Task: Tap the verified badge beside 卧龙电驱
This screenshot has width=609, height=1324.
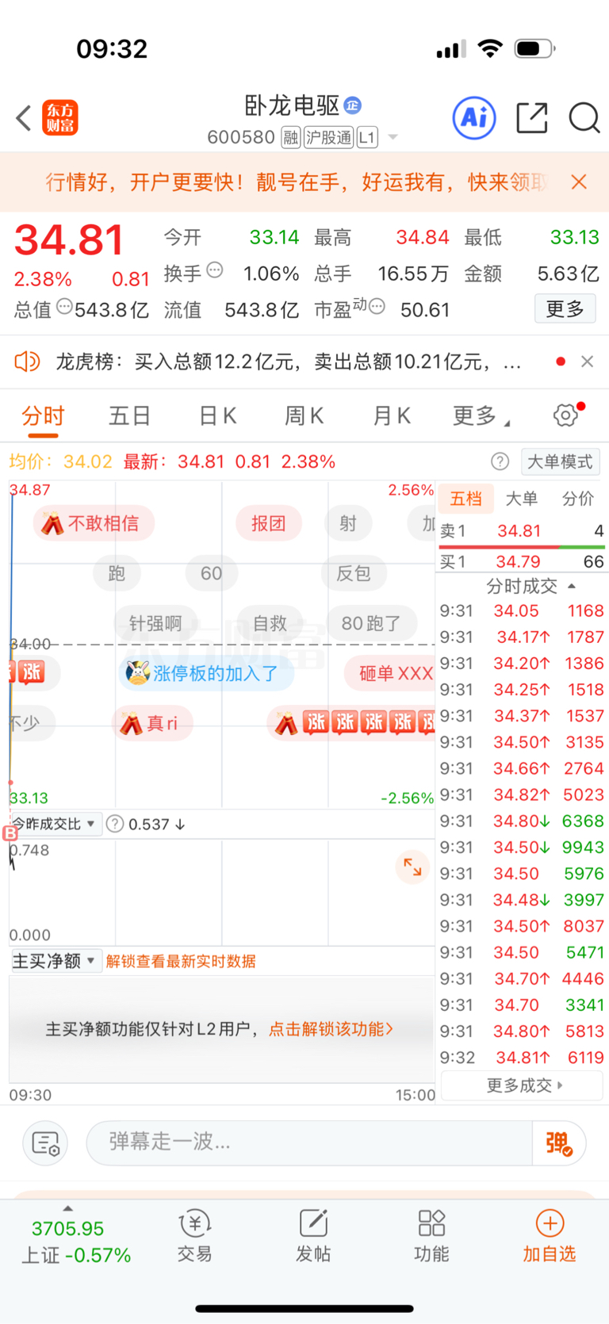Action: 353,105
